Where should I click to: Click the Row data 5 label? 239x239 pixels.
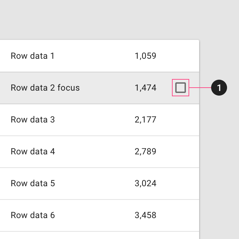tap(33, 183)
